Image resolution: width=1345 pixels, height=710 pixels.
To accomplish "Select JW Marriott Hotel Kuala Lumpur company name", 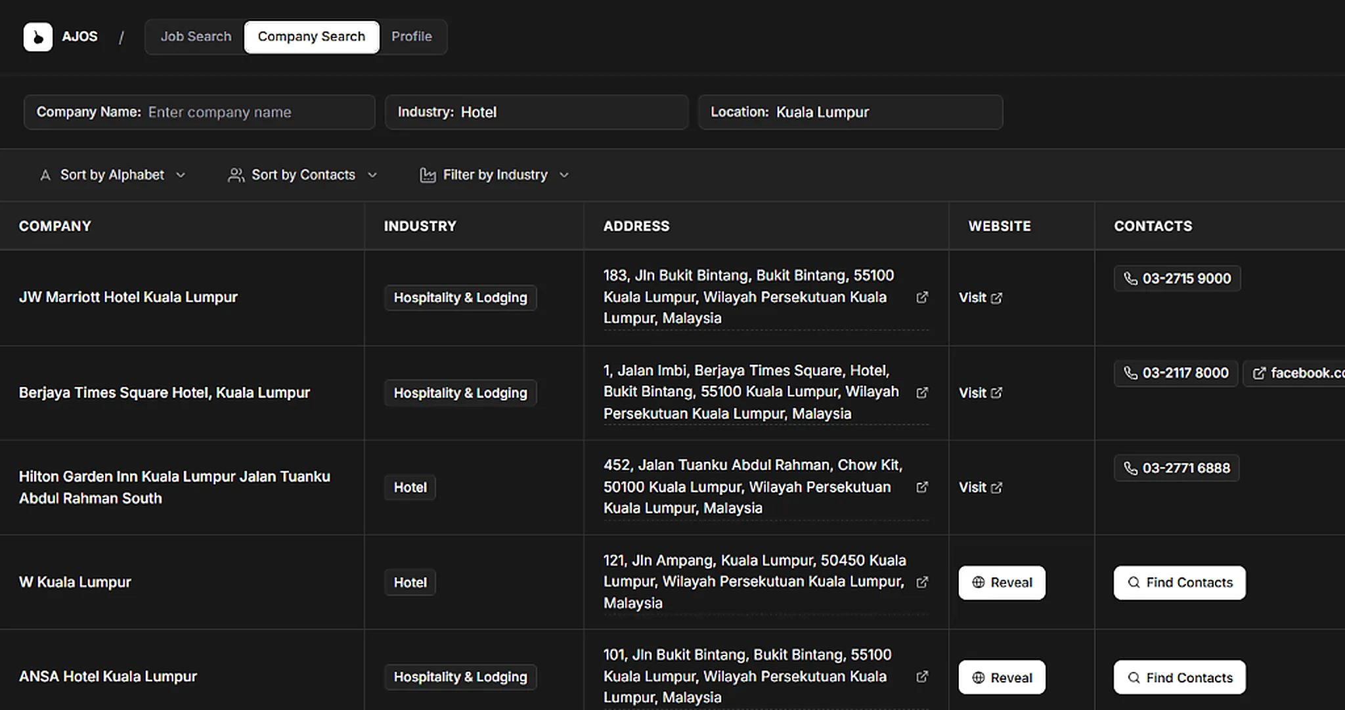I will (128, 297).
